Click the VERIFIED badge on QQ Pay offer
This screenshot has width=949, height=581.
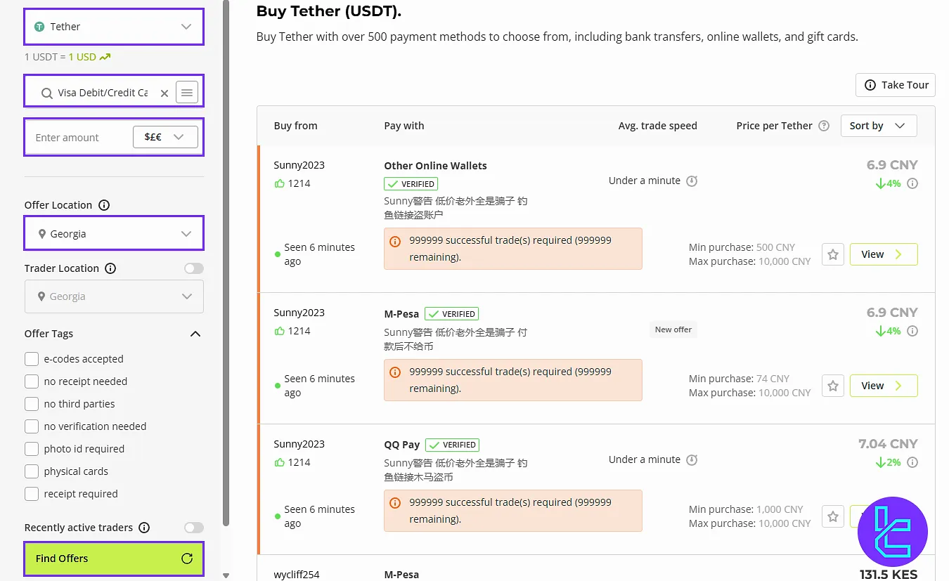click(x=453, y=445)
